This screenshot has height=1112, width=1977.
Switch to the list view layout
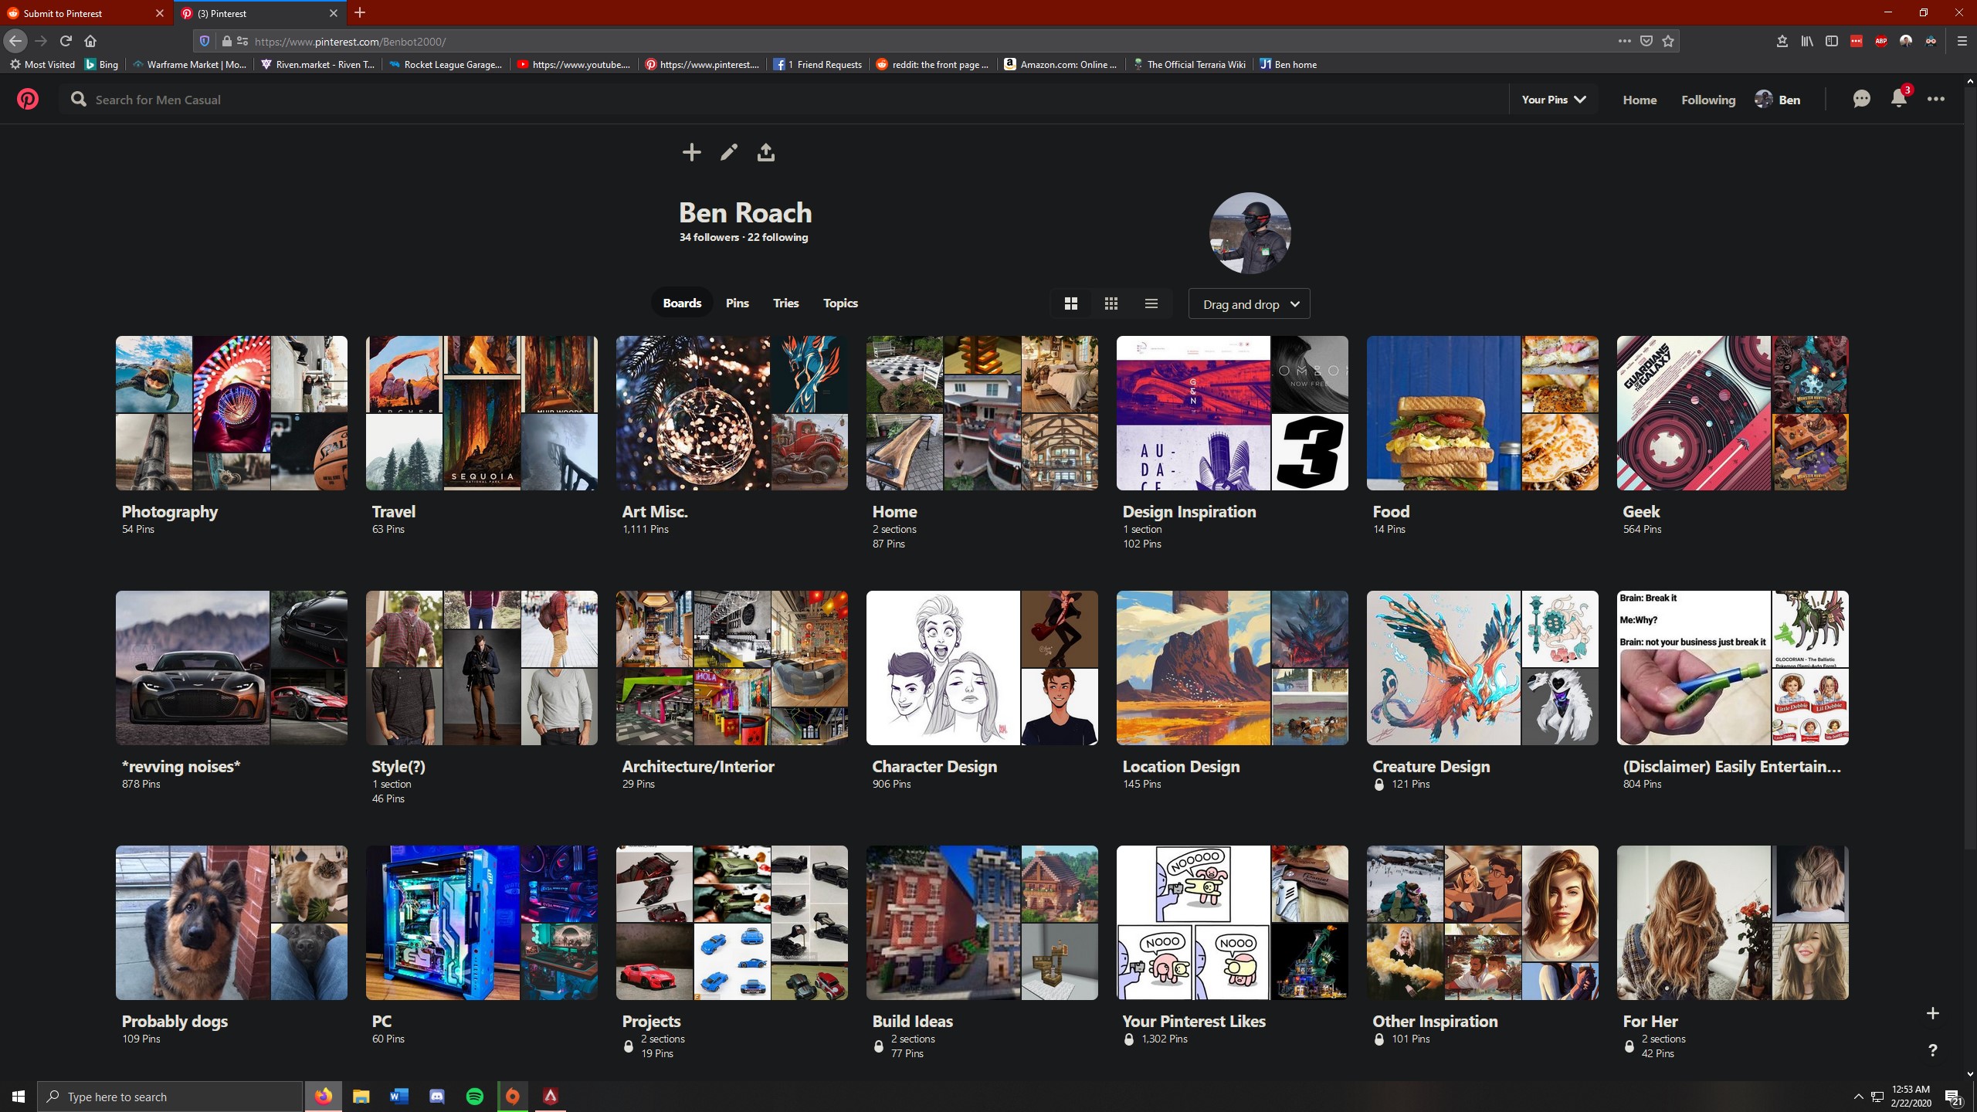point(1151,303)
